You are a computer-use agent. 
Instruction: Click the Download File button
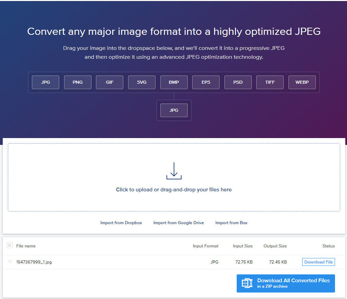tap(319, 262)
